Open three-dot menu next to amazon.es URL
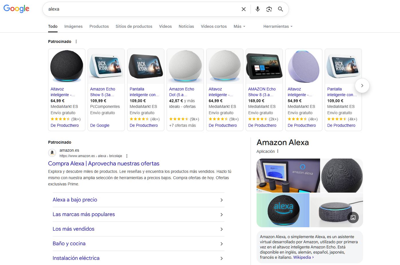Image resolution: width=400 pixels, height=265 pixels. point(127,156)
